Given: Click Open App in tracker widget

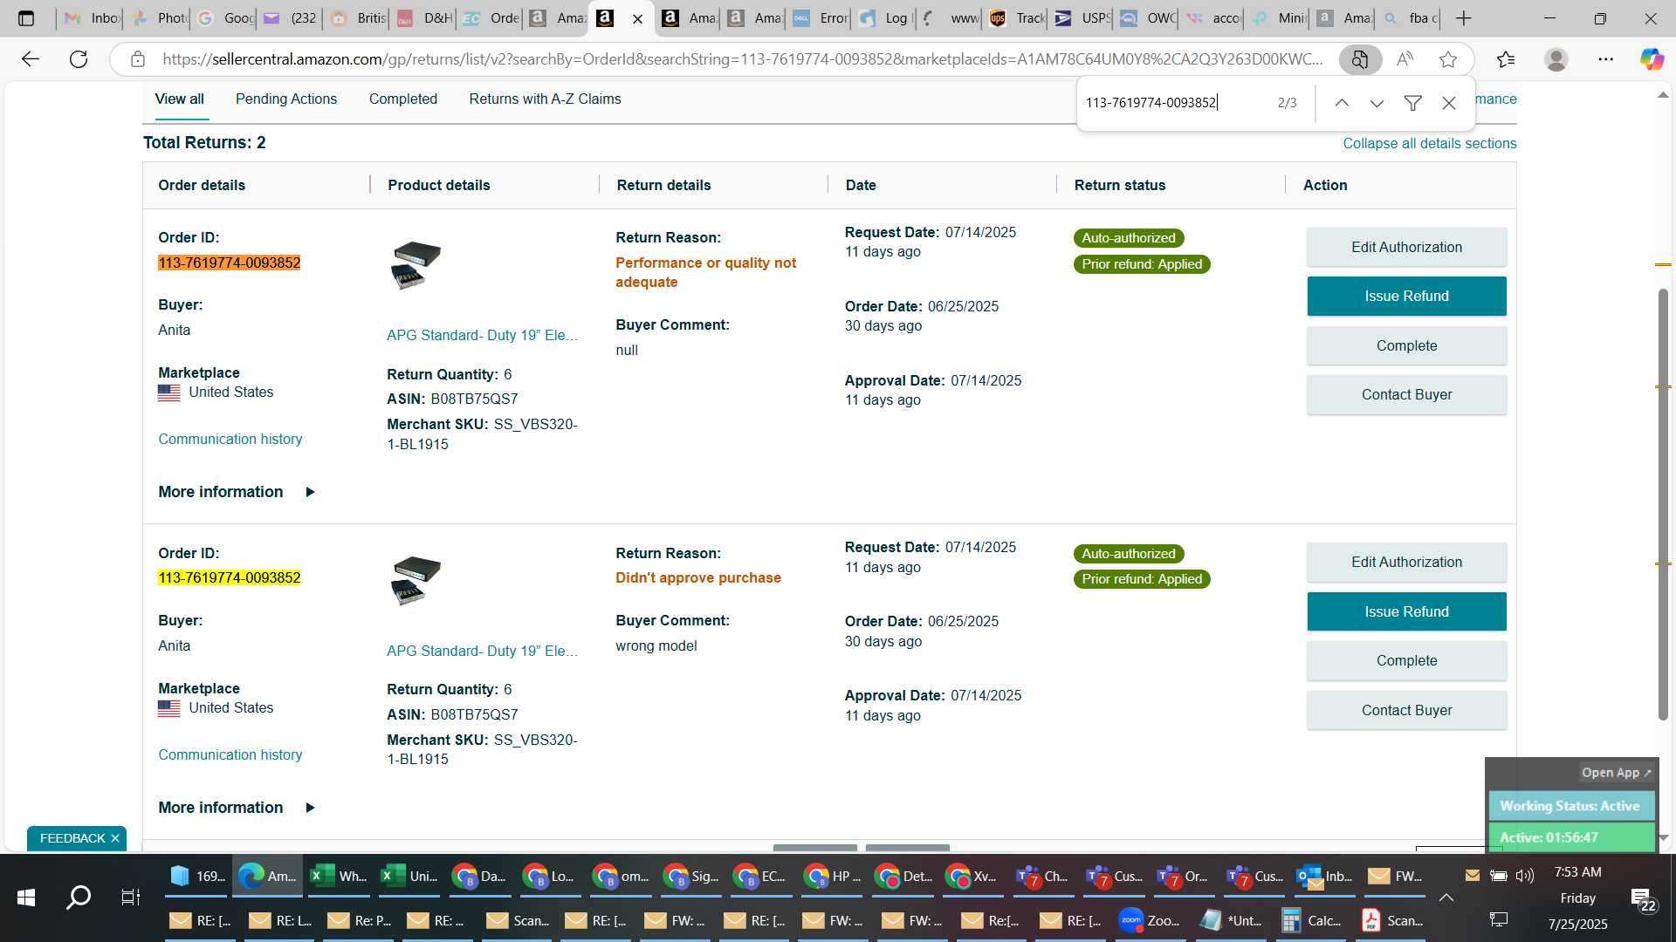Looking at the screenshot, I should tap(1617, 773).
